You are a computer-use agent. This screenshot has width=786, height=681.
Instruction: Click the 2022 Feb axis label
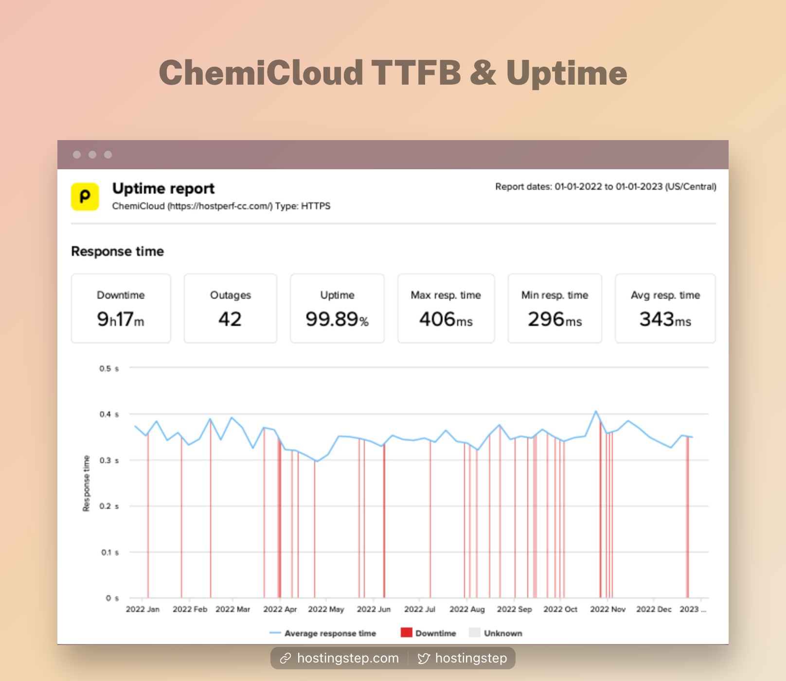190,609
